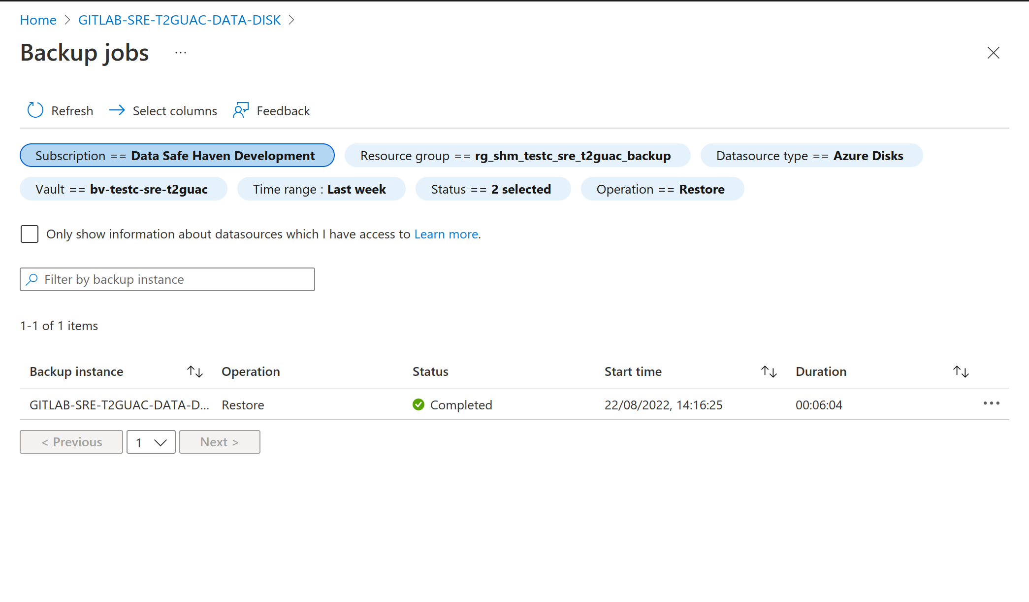This screenshot has height=602, width=1029.
Task: Click the Backup instance header label
Action: point(77,371)
